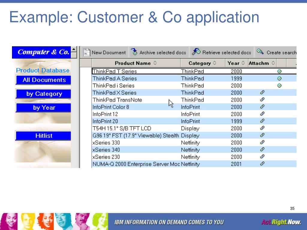The image size is (307, 230).
Task: Click the Computer & Co. banner
Action: click(x=41, y=52)
